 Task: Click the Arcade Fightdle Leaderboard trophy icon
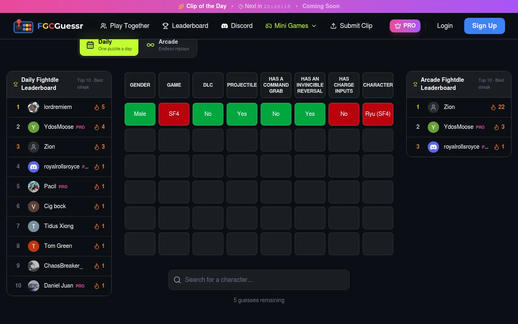[415, 84]
